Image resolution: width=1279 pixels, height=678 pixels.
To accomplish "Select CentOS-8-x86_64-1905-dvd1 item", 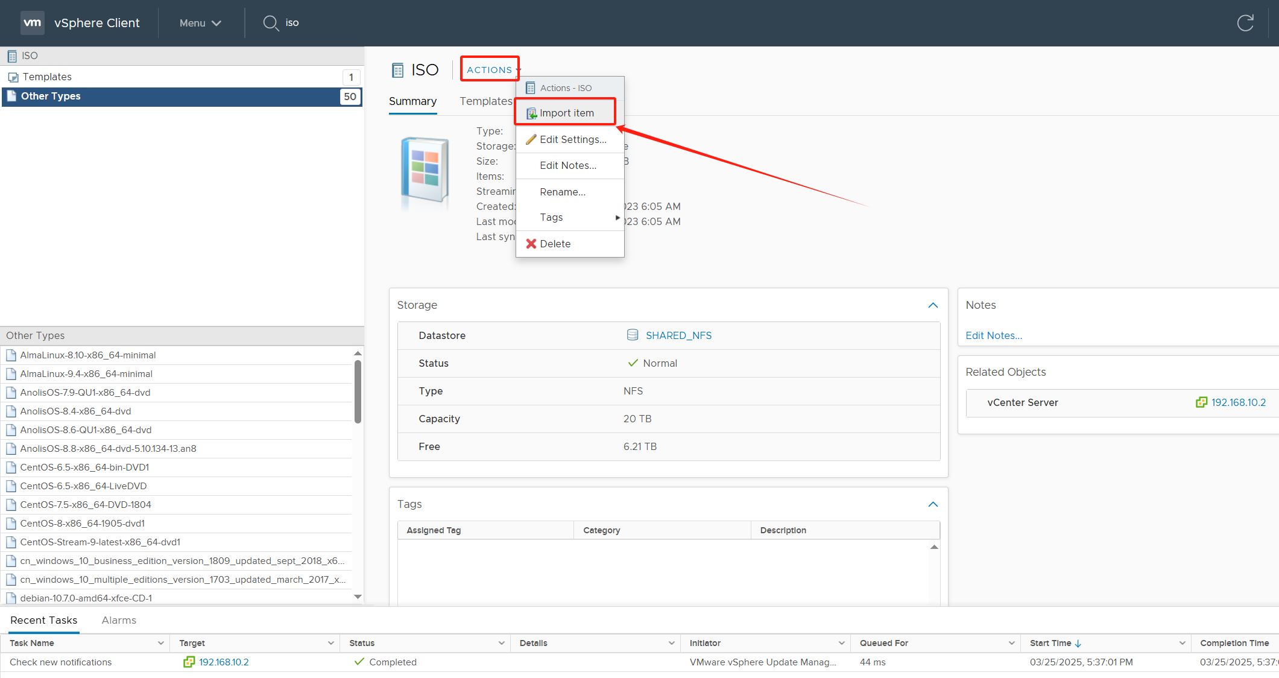I will click(176, 524).
